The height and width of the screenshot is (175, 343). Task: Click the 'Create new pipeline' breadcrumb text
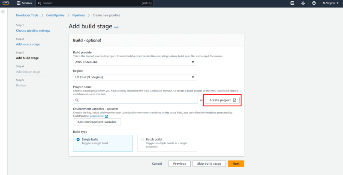click(106, 15)
